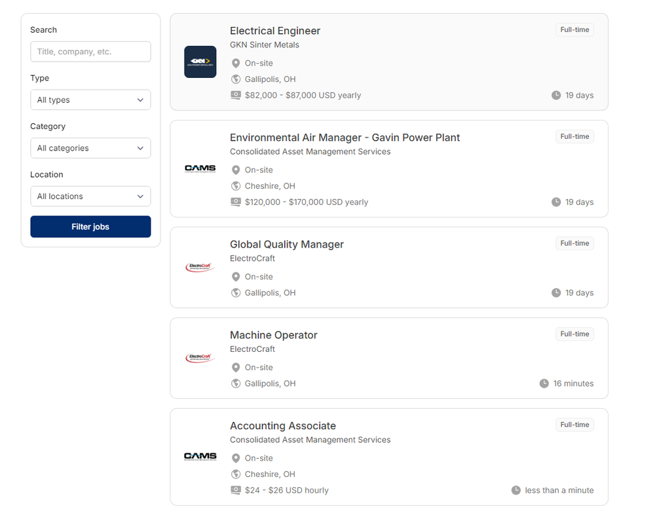Click $82,000 - $87,000 USD yearly salary

pyautogui.click(x=303, y=95)
